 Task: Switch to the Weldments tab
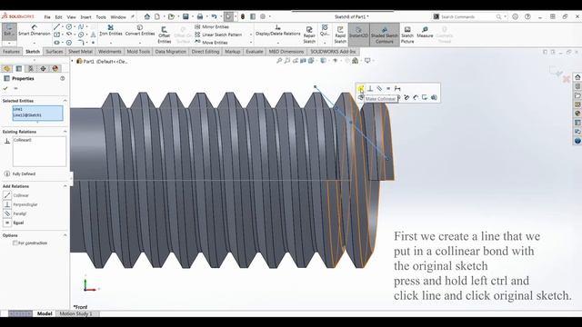[109, 52]
